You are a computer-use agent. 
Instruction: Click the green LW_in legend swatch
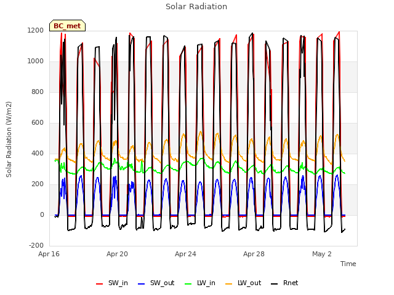point(188,284)
